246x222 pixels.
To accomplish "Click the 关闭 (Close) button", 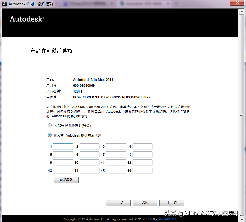I will (145, 202).
